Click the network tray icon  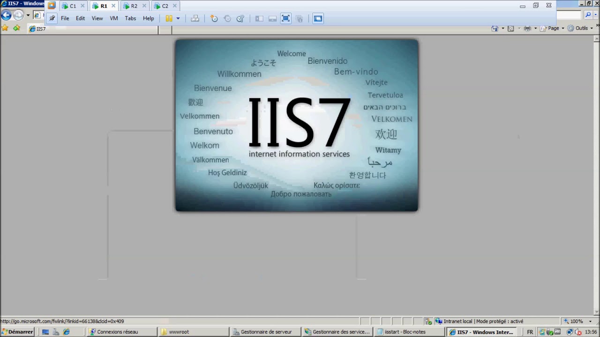tap(569, 332)
